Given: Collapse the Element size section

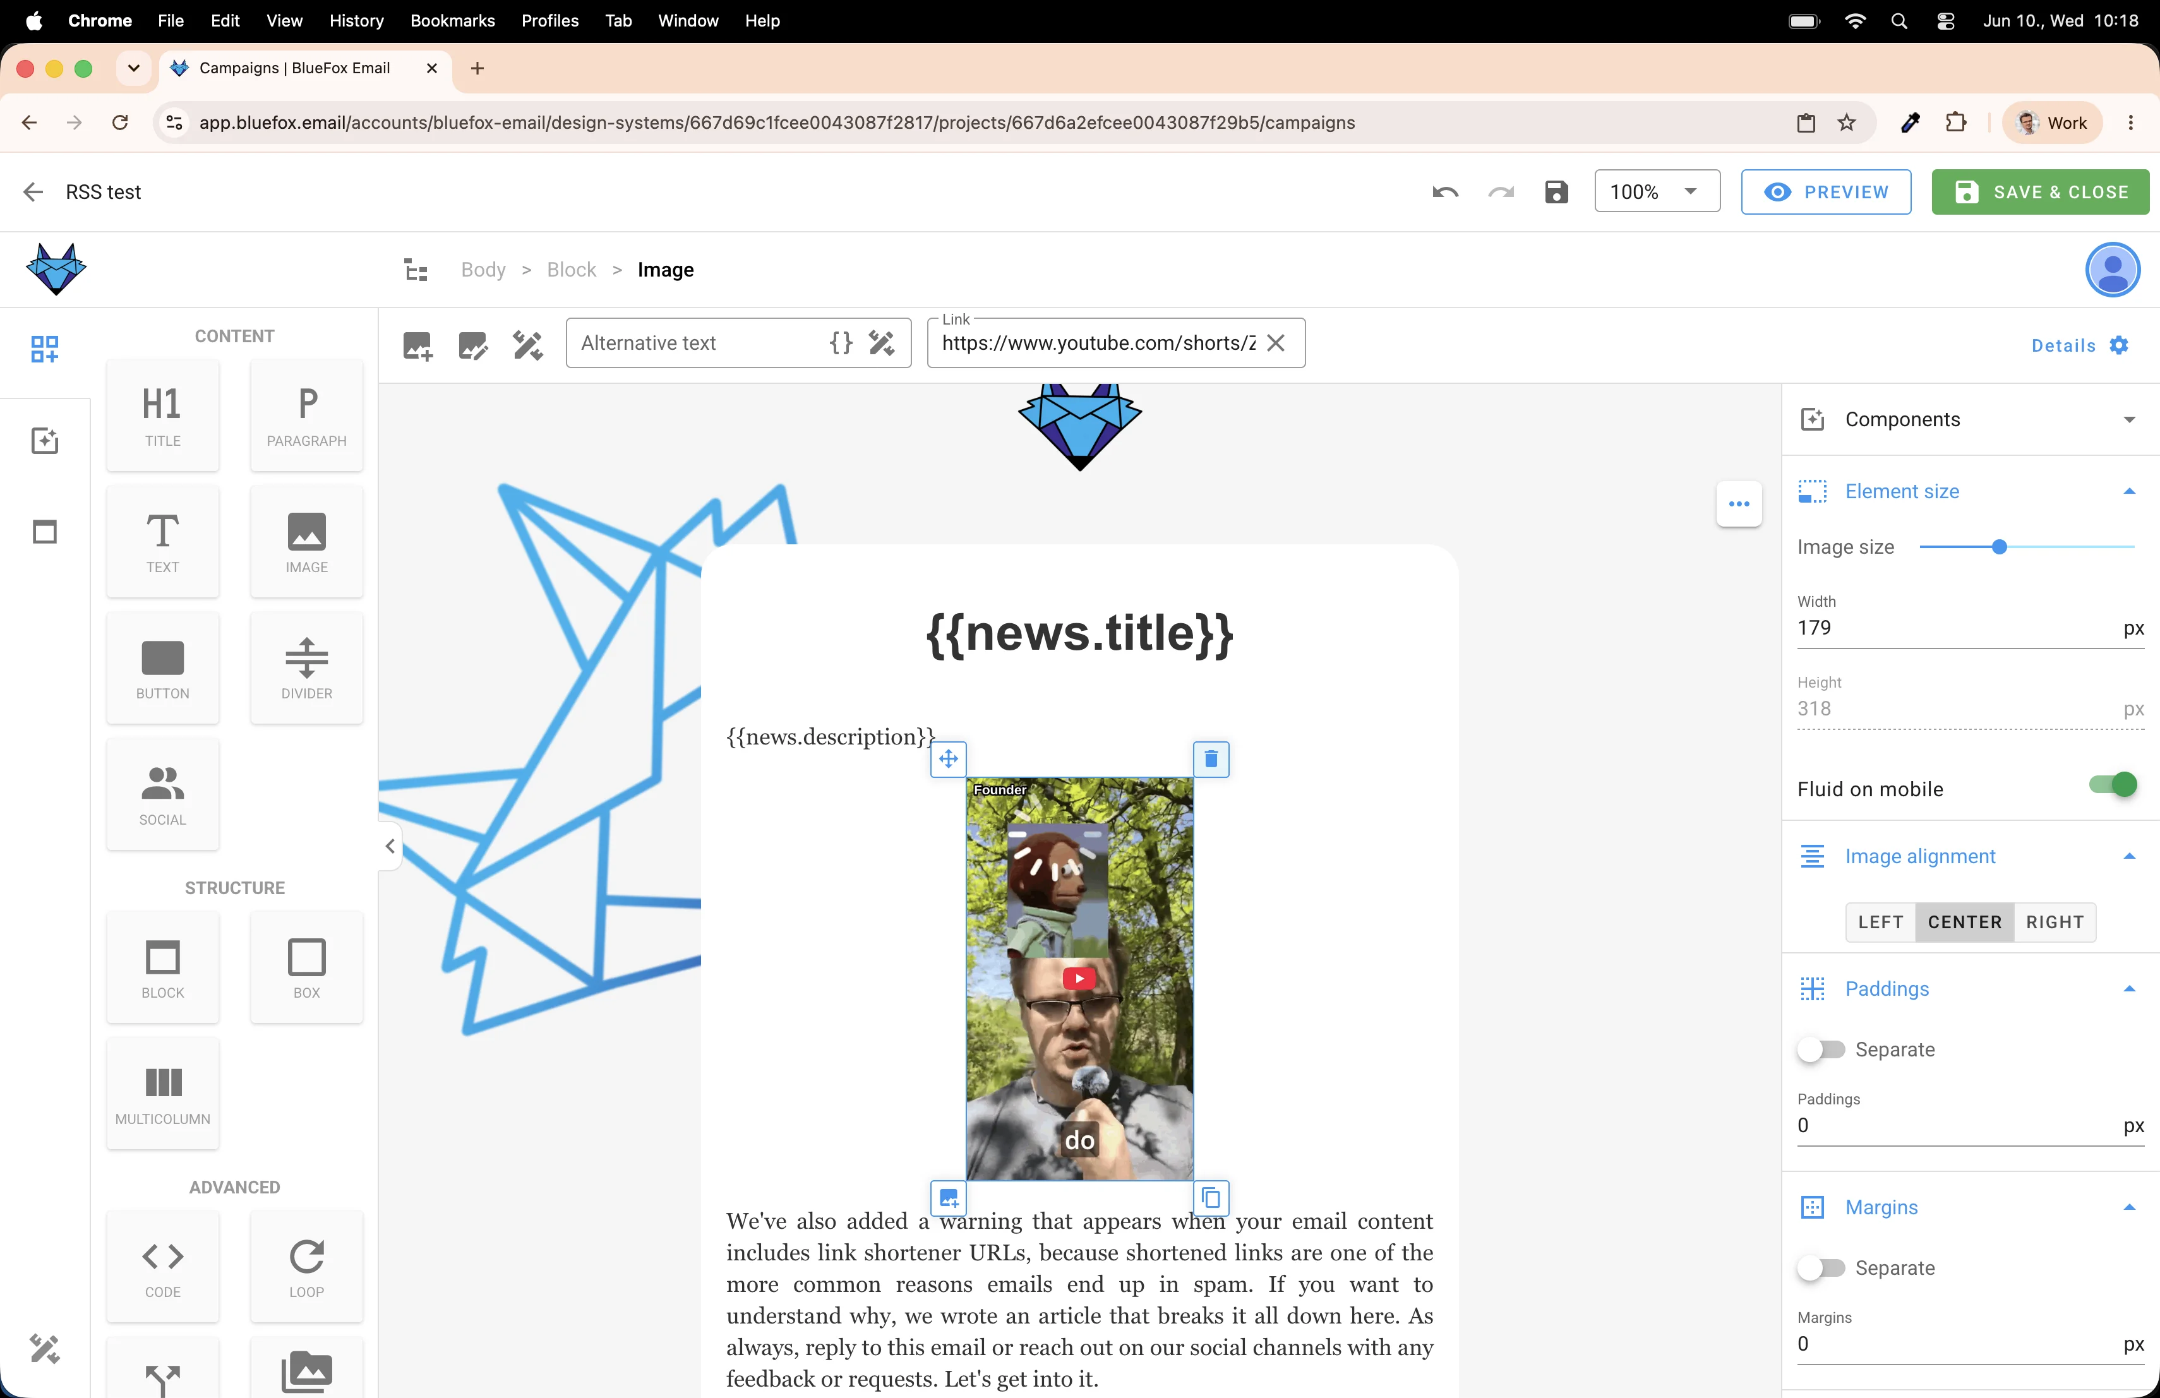Looking at the screenshot, I should click(2128, 491).
